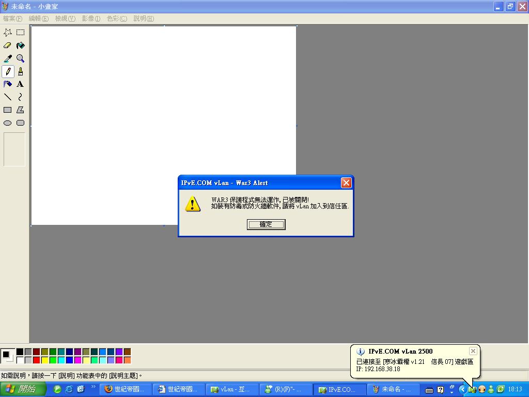This screenshot has height=397, width=529.
Task: Pick the bright green palette color
Action: pyautogui.click(x=53, y=360)
